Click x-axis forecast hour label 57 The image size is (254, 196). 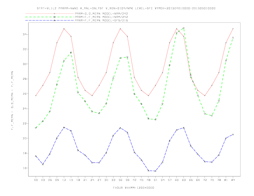click(x=170, y=180)
